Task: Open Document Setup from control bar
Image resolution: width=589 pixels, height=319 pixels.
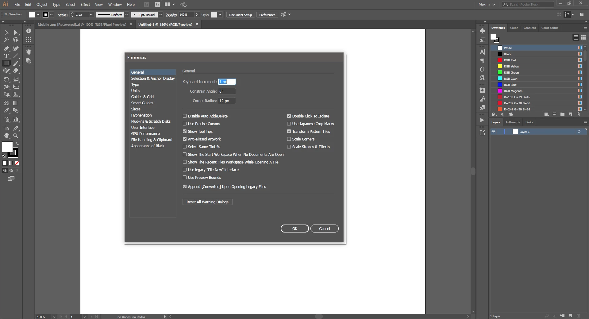Action: click(x=241, y=15)
